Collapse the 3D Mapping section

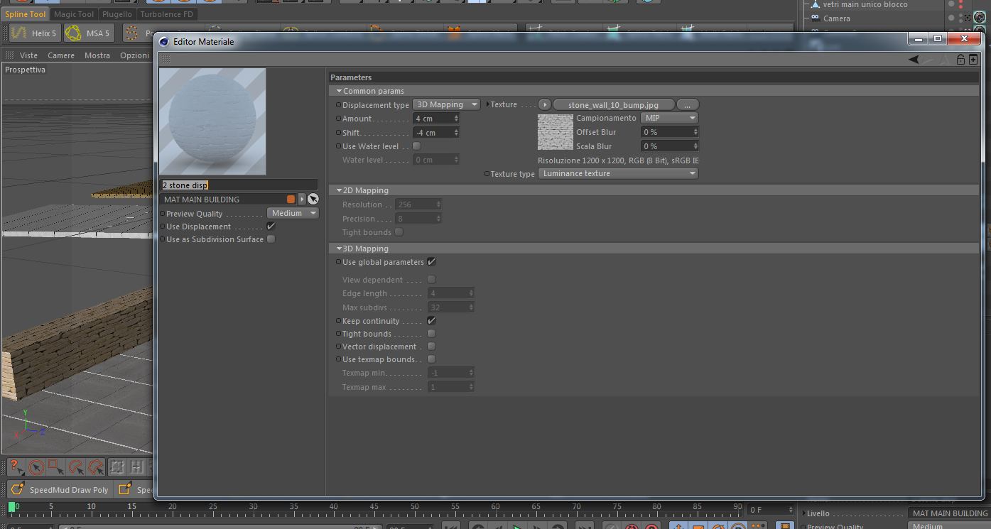(x=340, y=249)
